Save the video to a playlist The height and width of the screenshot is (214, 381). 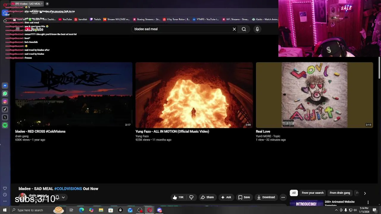(244, 197)
